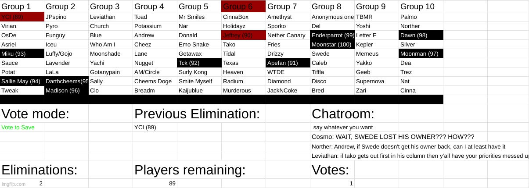Viewport: 529px width, 188px height.
Task: Select the Sallie May (94) cell
Action: point(22,82)
